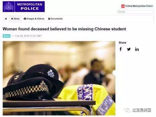Open the police hats article photo
The image size is (156, 117).
[59, 78]
